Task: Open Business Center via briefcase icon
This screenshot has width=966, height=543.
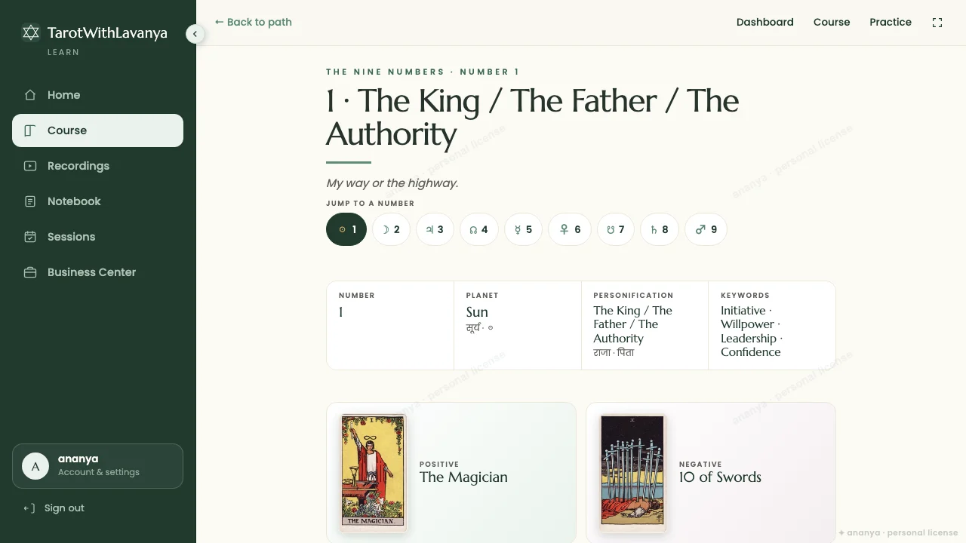Action: [x=30, y=272]
